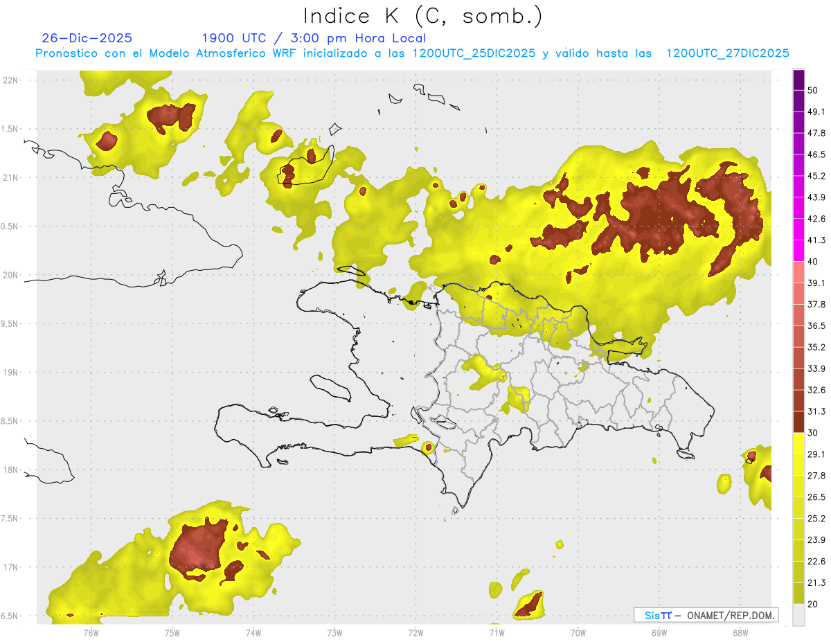Click the title 'Indice K (C, somb.)'
831x642 pixels.
pyautogui.click(x=422, y=17)
